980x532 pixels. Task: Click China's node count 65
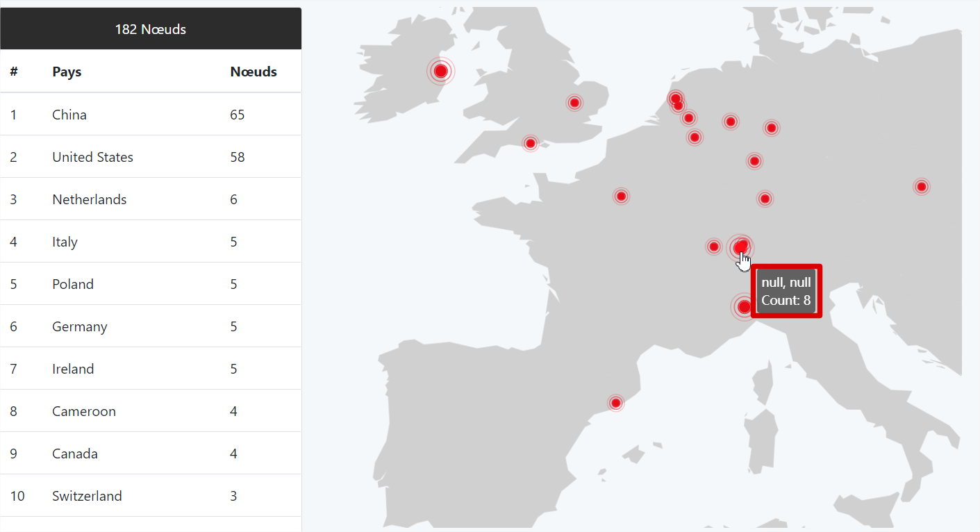tap(238, 115)
